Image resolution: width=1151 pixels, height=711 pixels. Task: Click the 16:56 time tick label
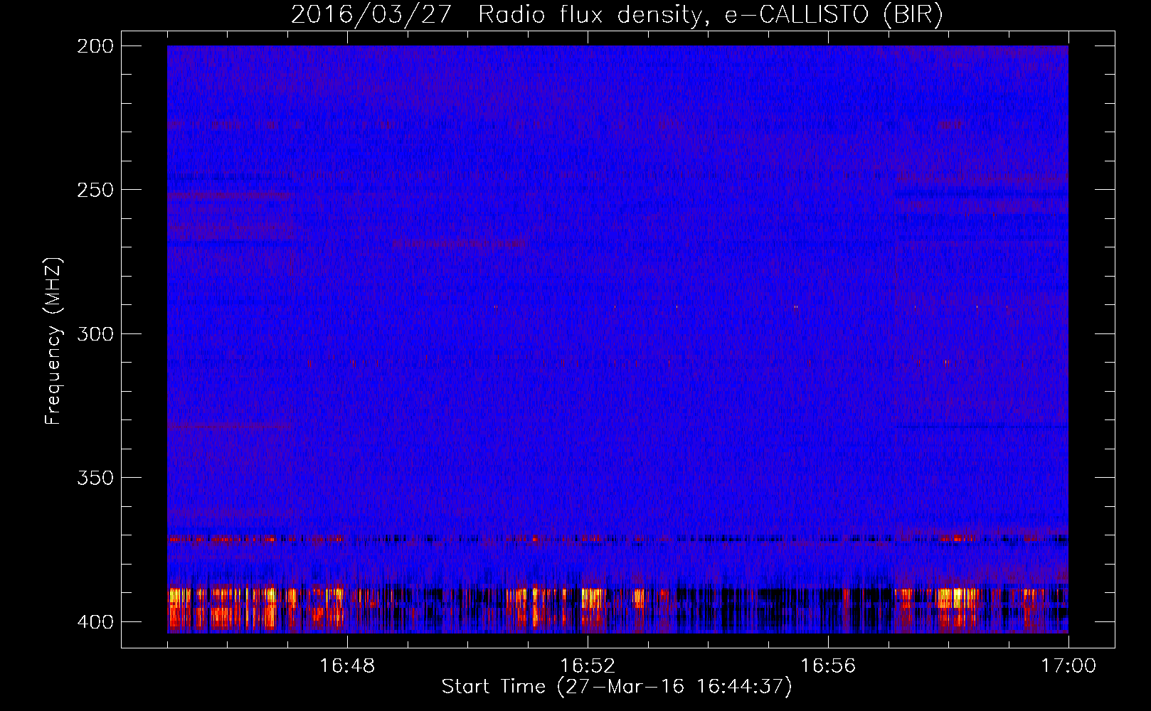pyautogui.click(x=828, y=665)
